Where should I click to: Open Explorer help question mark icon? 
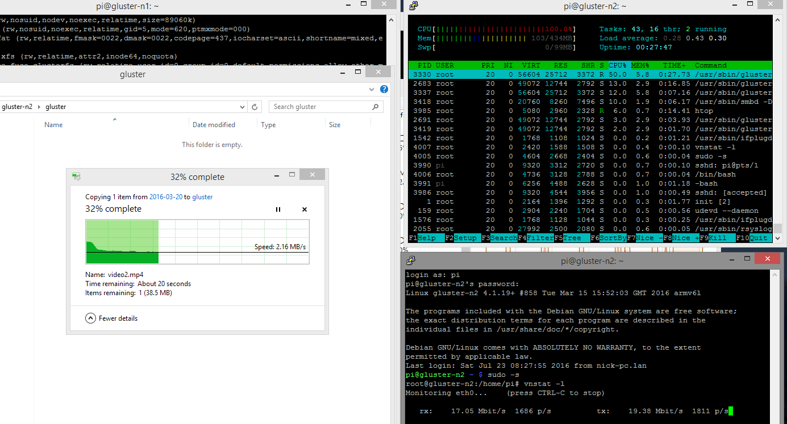(x=384, y=89)
